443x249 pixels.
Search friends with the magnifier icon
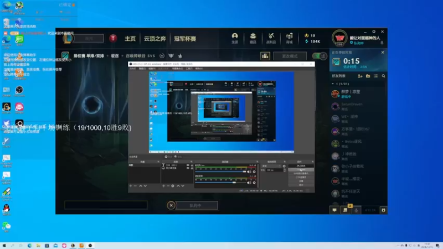tap(383, 76)
